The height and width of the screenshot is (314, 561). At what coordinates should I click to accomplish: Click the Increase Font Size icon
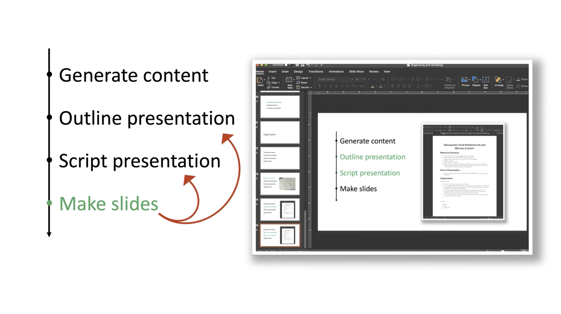(x=369, y=79)
